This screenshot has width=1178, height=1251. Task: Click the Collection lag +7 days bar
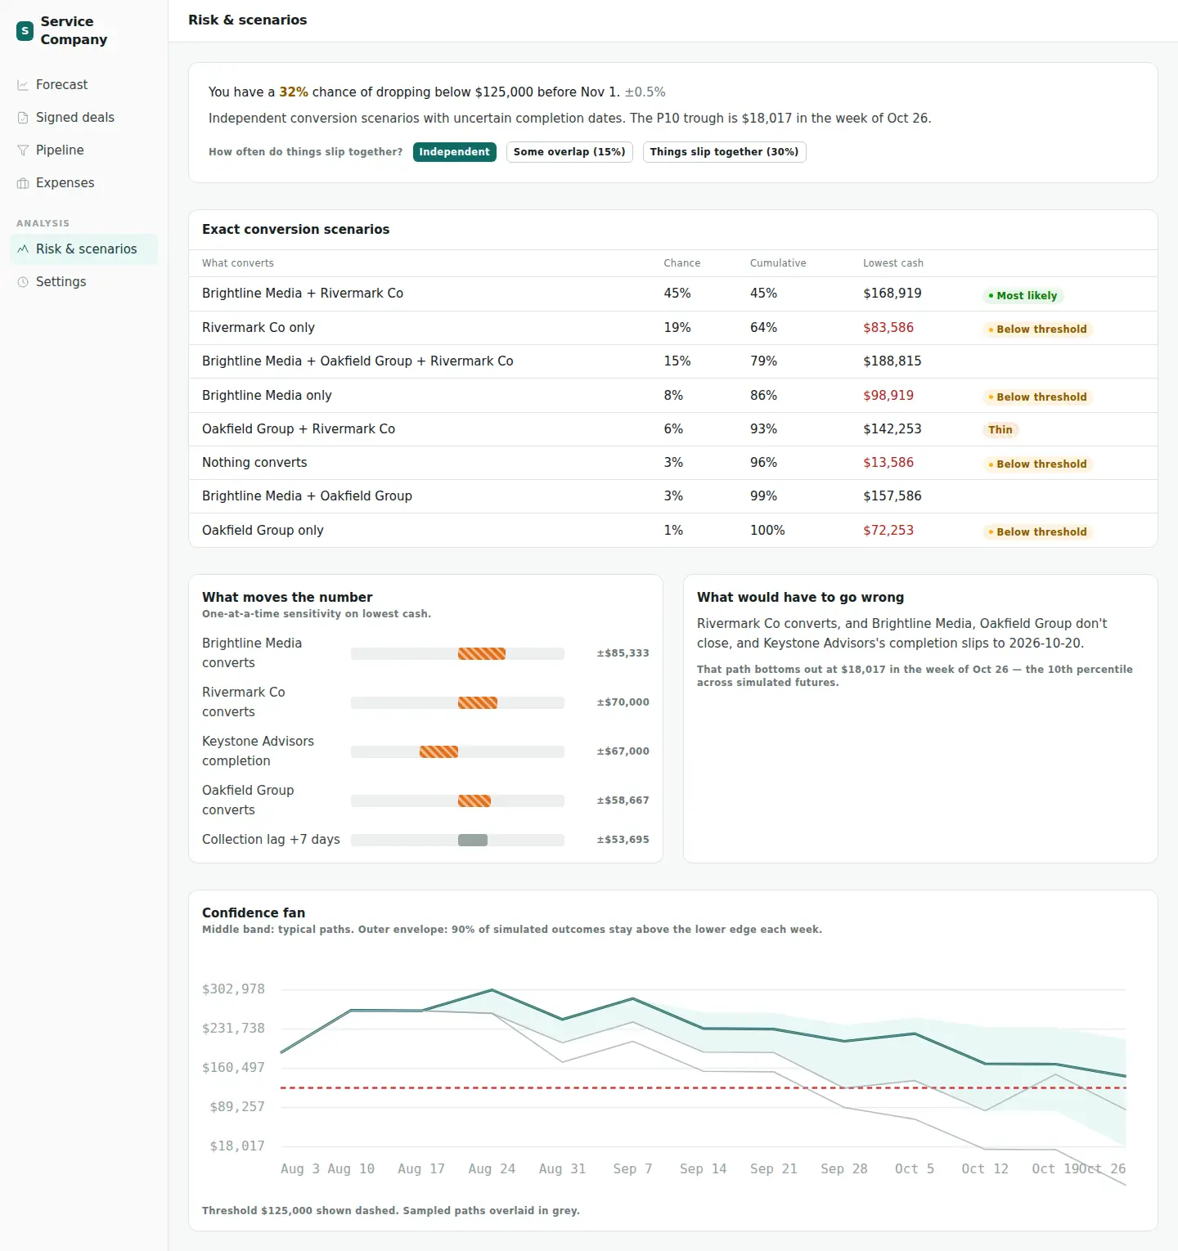(473, 840)
